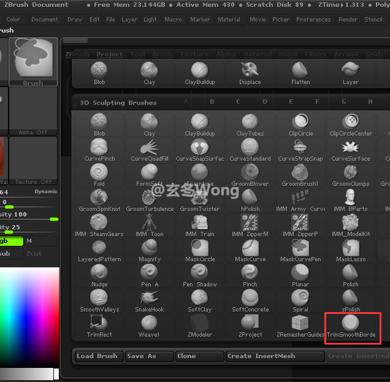Select the SoftConcrete brush
Viewport: 390px width, 382px height.
point(250,301)
